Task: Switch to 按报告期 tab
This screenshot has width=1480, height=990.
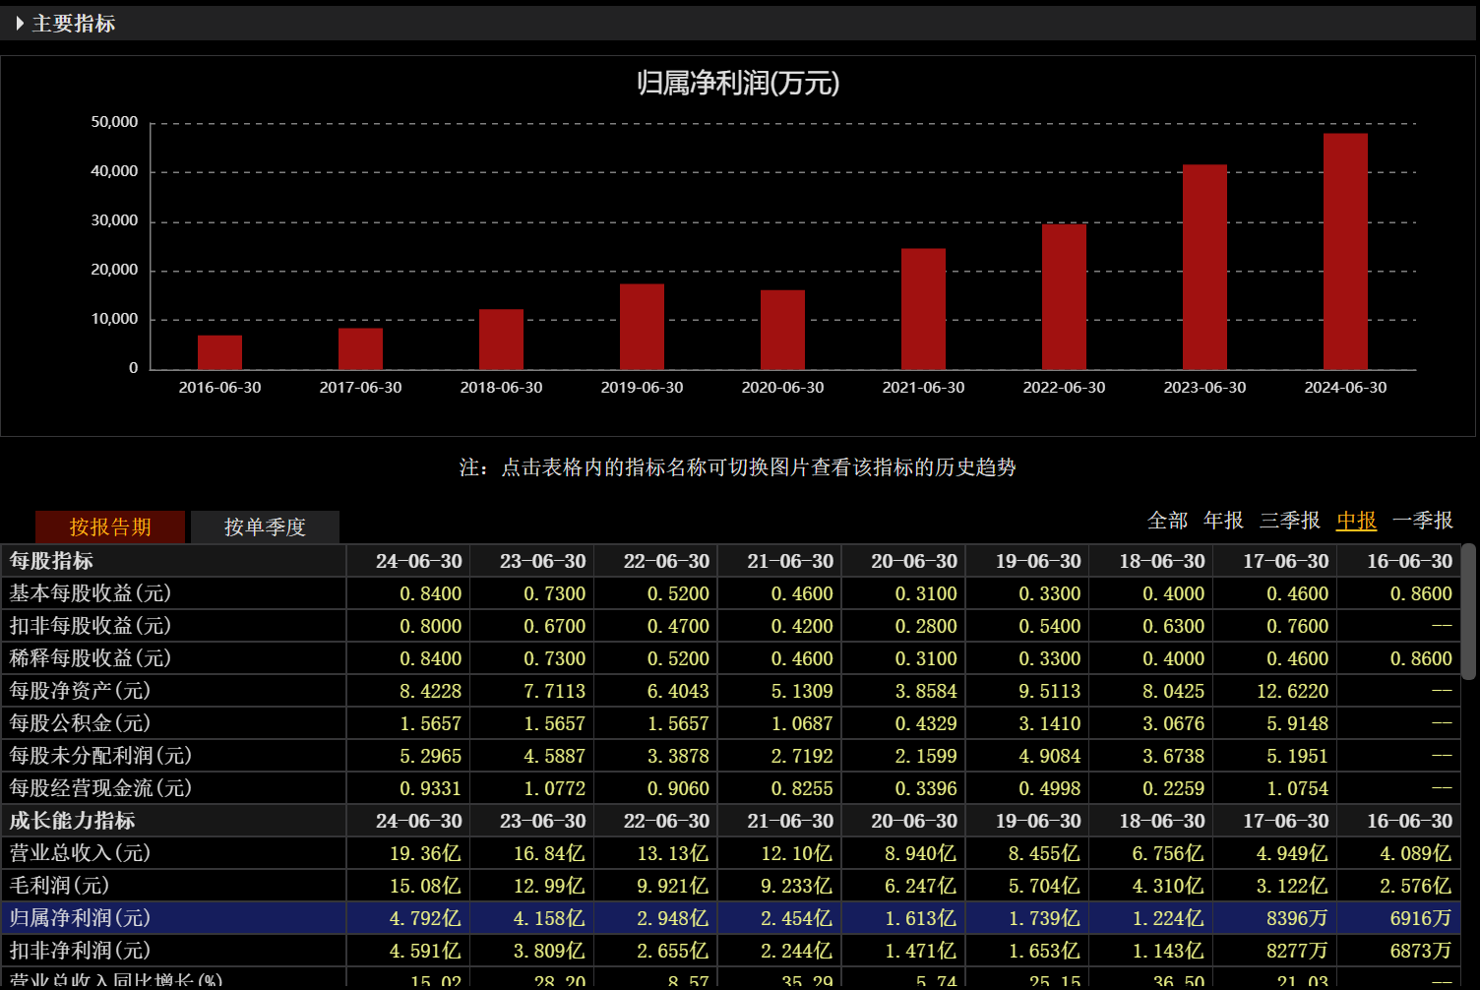Action: tap(110, 526)
